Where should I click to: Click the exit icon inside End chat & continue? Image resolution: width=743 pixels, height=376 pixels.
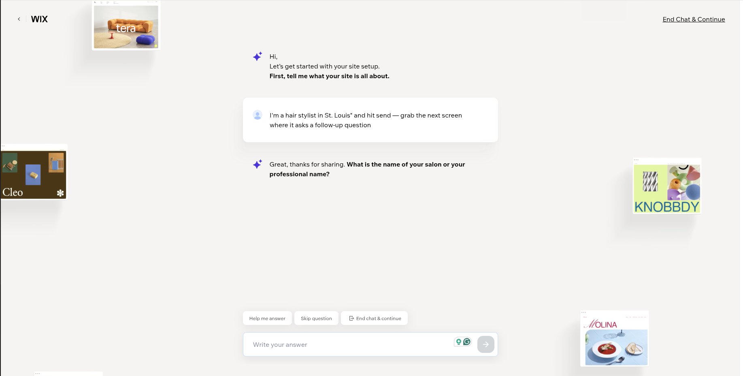coord(351,318)
